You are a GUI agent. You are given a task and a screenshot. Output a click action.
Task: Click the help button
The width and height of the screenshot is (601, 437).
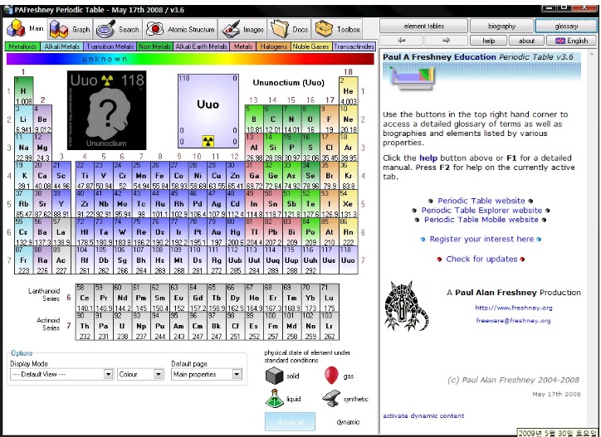[x=488, y=41]
